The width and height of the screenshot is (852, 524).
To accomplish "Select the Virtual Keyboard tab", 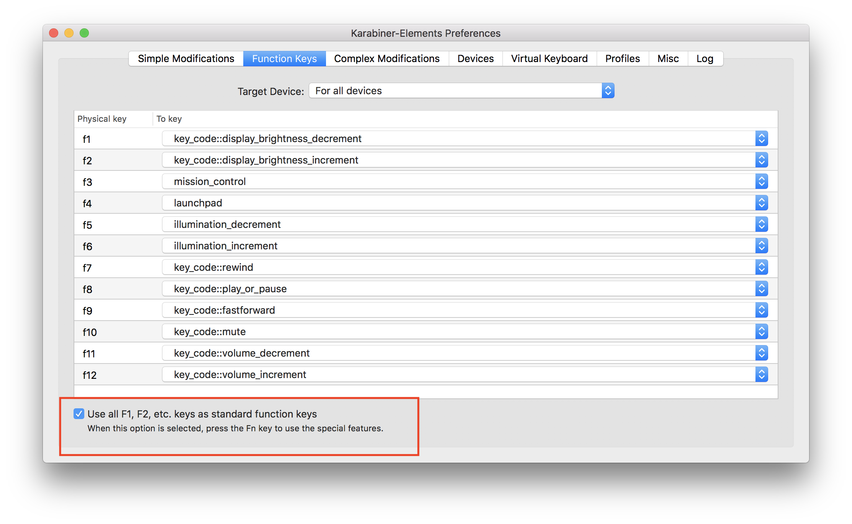I will point(549,59).
